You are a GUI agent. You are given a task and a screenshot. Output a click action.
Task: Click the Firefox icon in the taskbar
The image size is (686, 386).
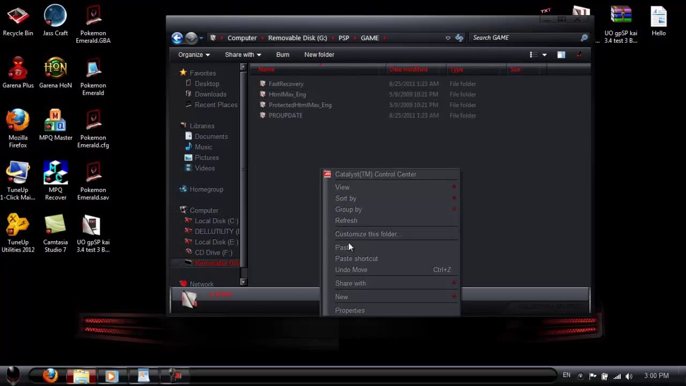pyautogui.click(x=50, y=375)
